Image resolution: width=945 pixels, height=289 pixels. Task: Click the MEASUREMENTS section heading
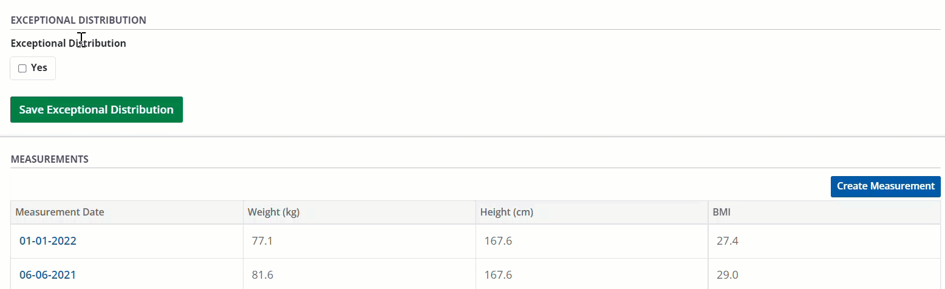click(x=50, y=160)
